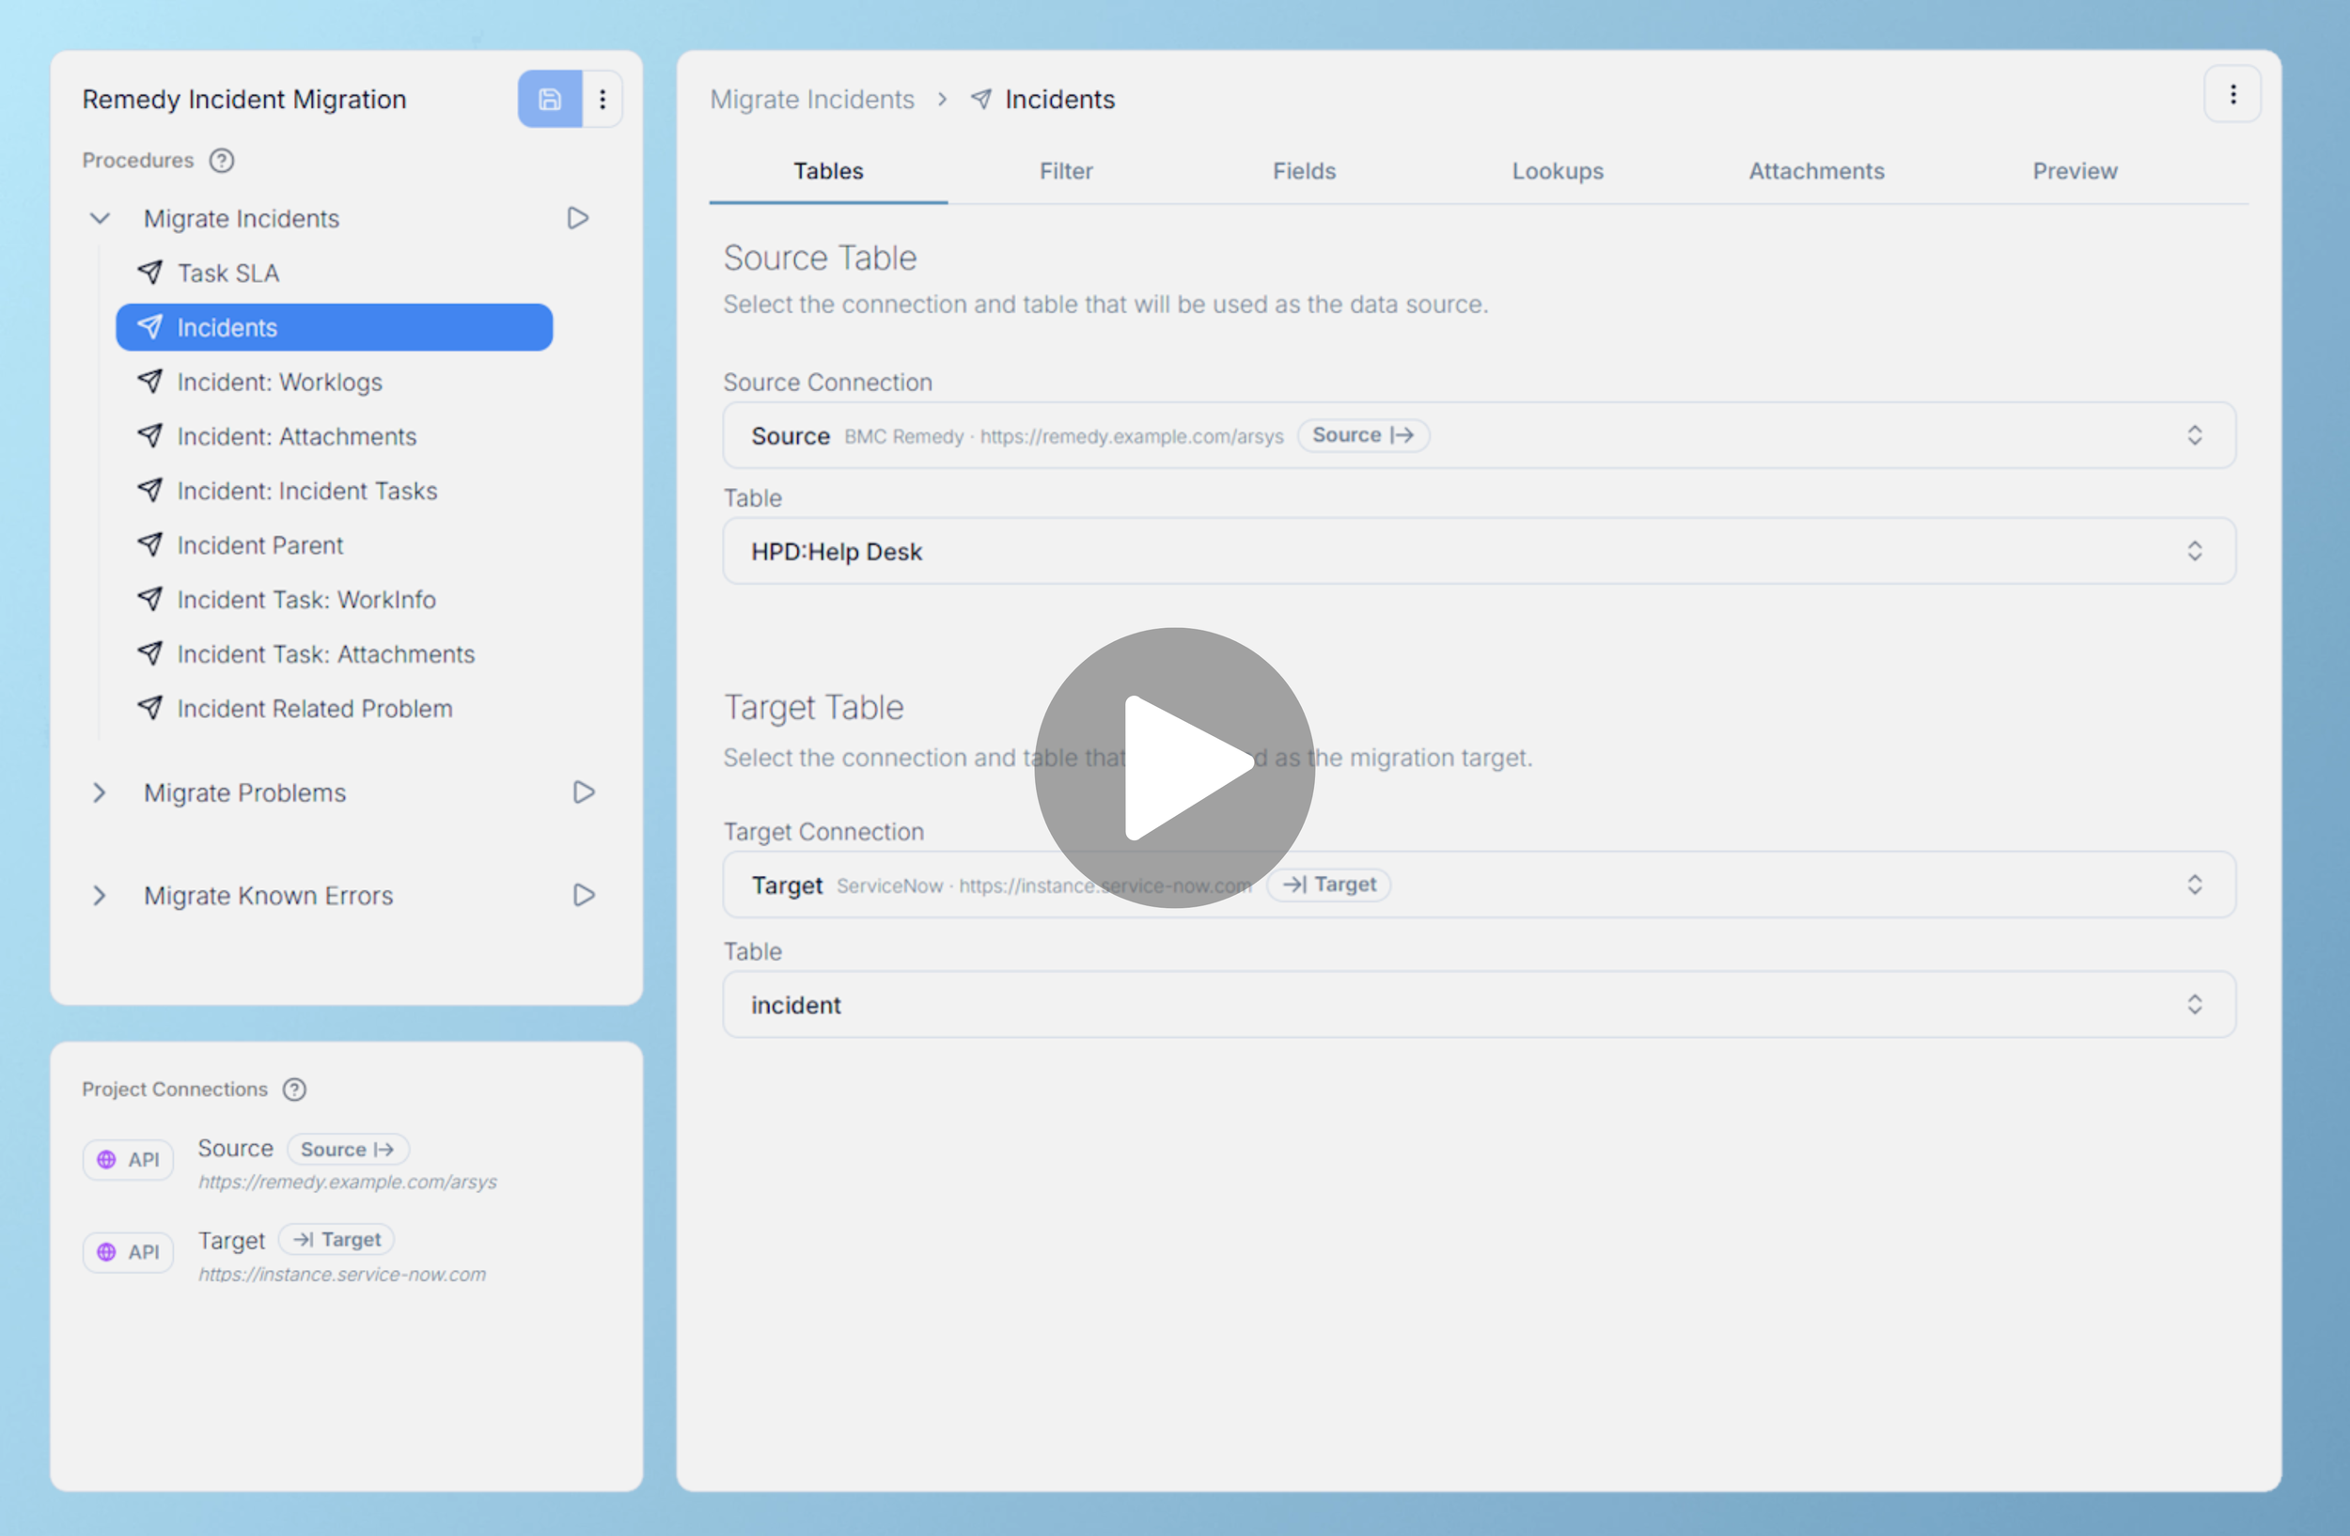
Task: Expand the Migrate Problems group
Action: 100,792
